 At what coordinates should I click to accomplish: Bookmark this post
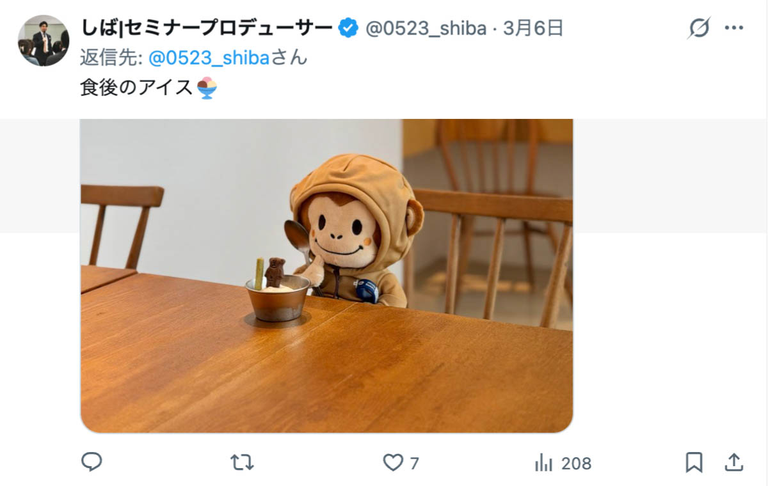coord(694,462)
